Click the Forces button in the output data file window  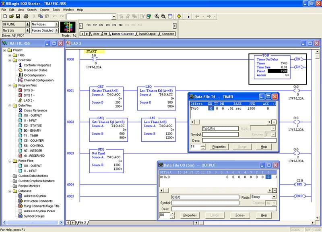click(x=240, y=215)
